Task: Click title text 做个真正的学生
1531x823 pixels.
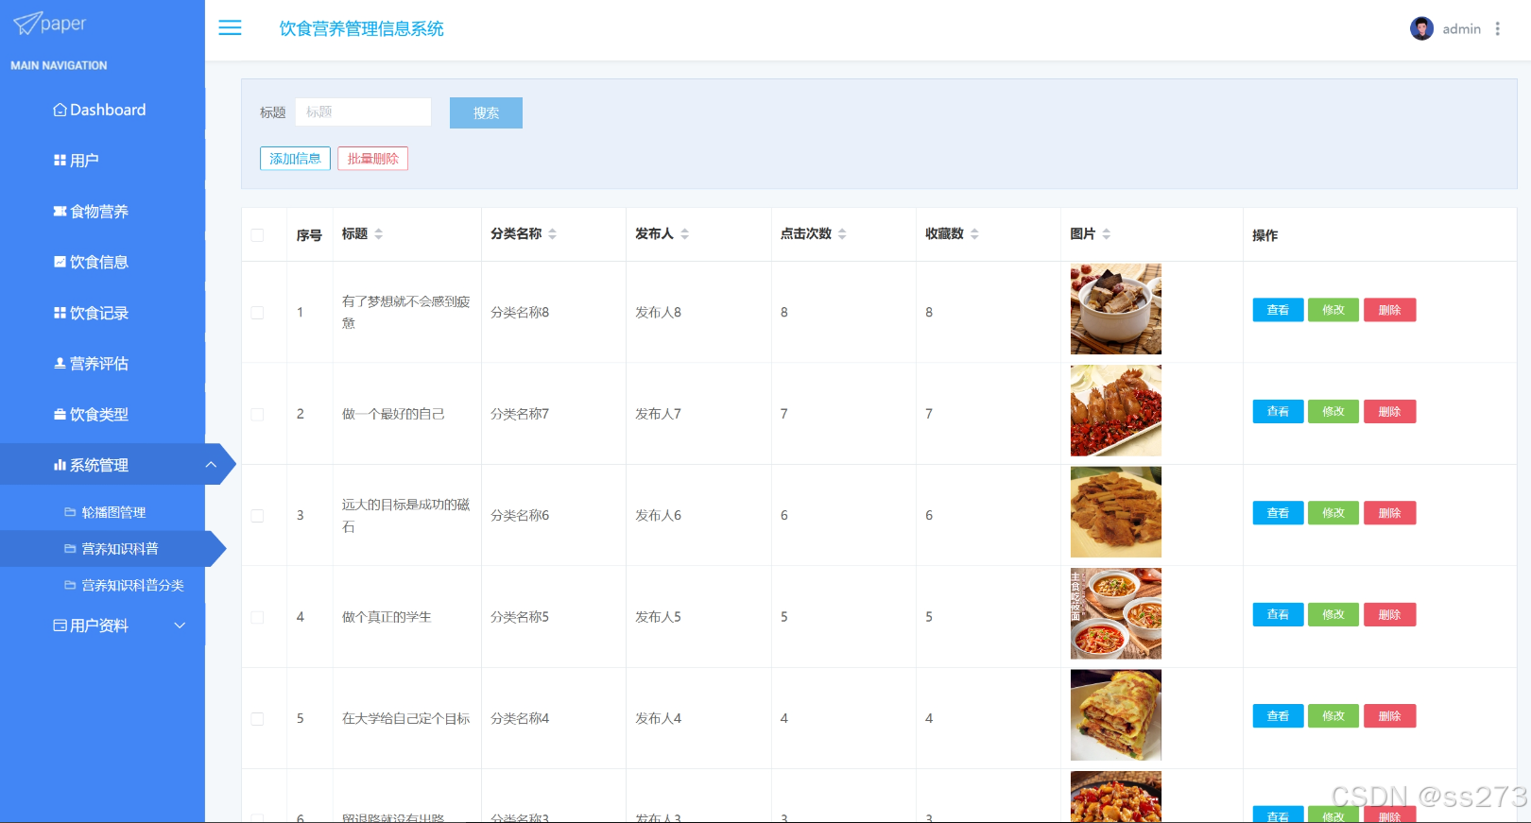Action: [x=387, y=617]
